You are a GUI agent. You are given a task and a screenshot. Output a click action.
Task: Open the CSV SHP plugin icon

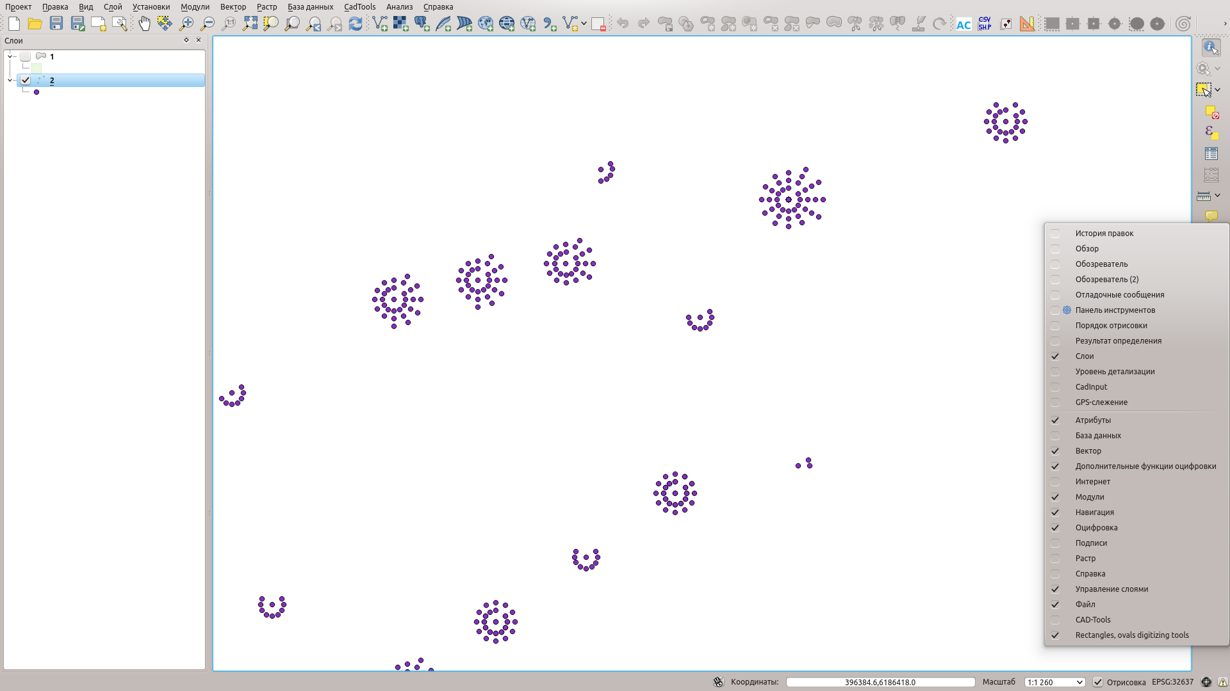pos(985,24)
